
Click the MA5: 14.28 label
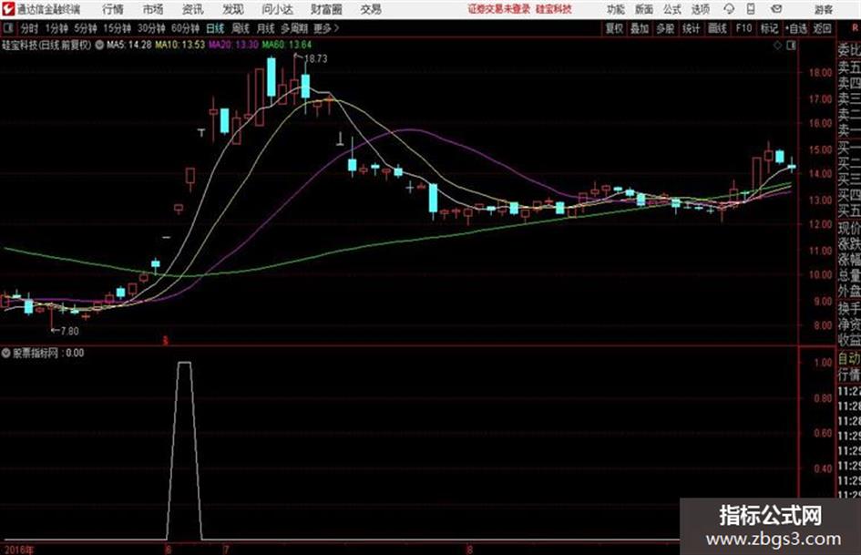click(x=129, y=45)
